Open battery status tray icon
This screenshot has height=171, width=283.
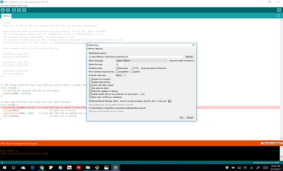coord(233,167)
